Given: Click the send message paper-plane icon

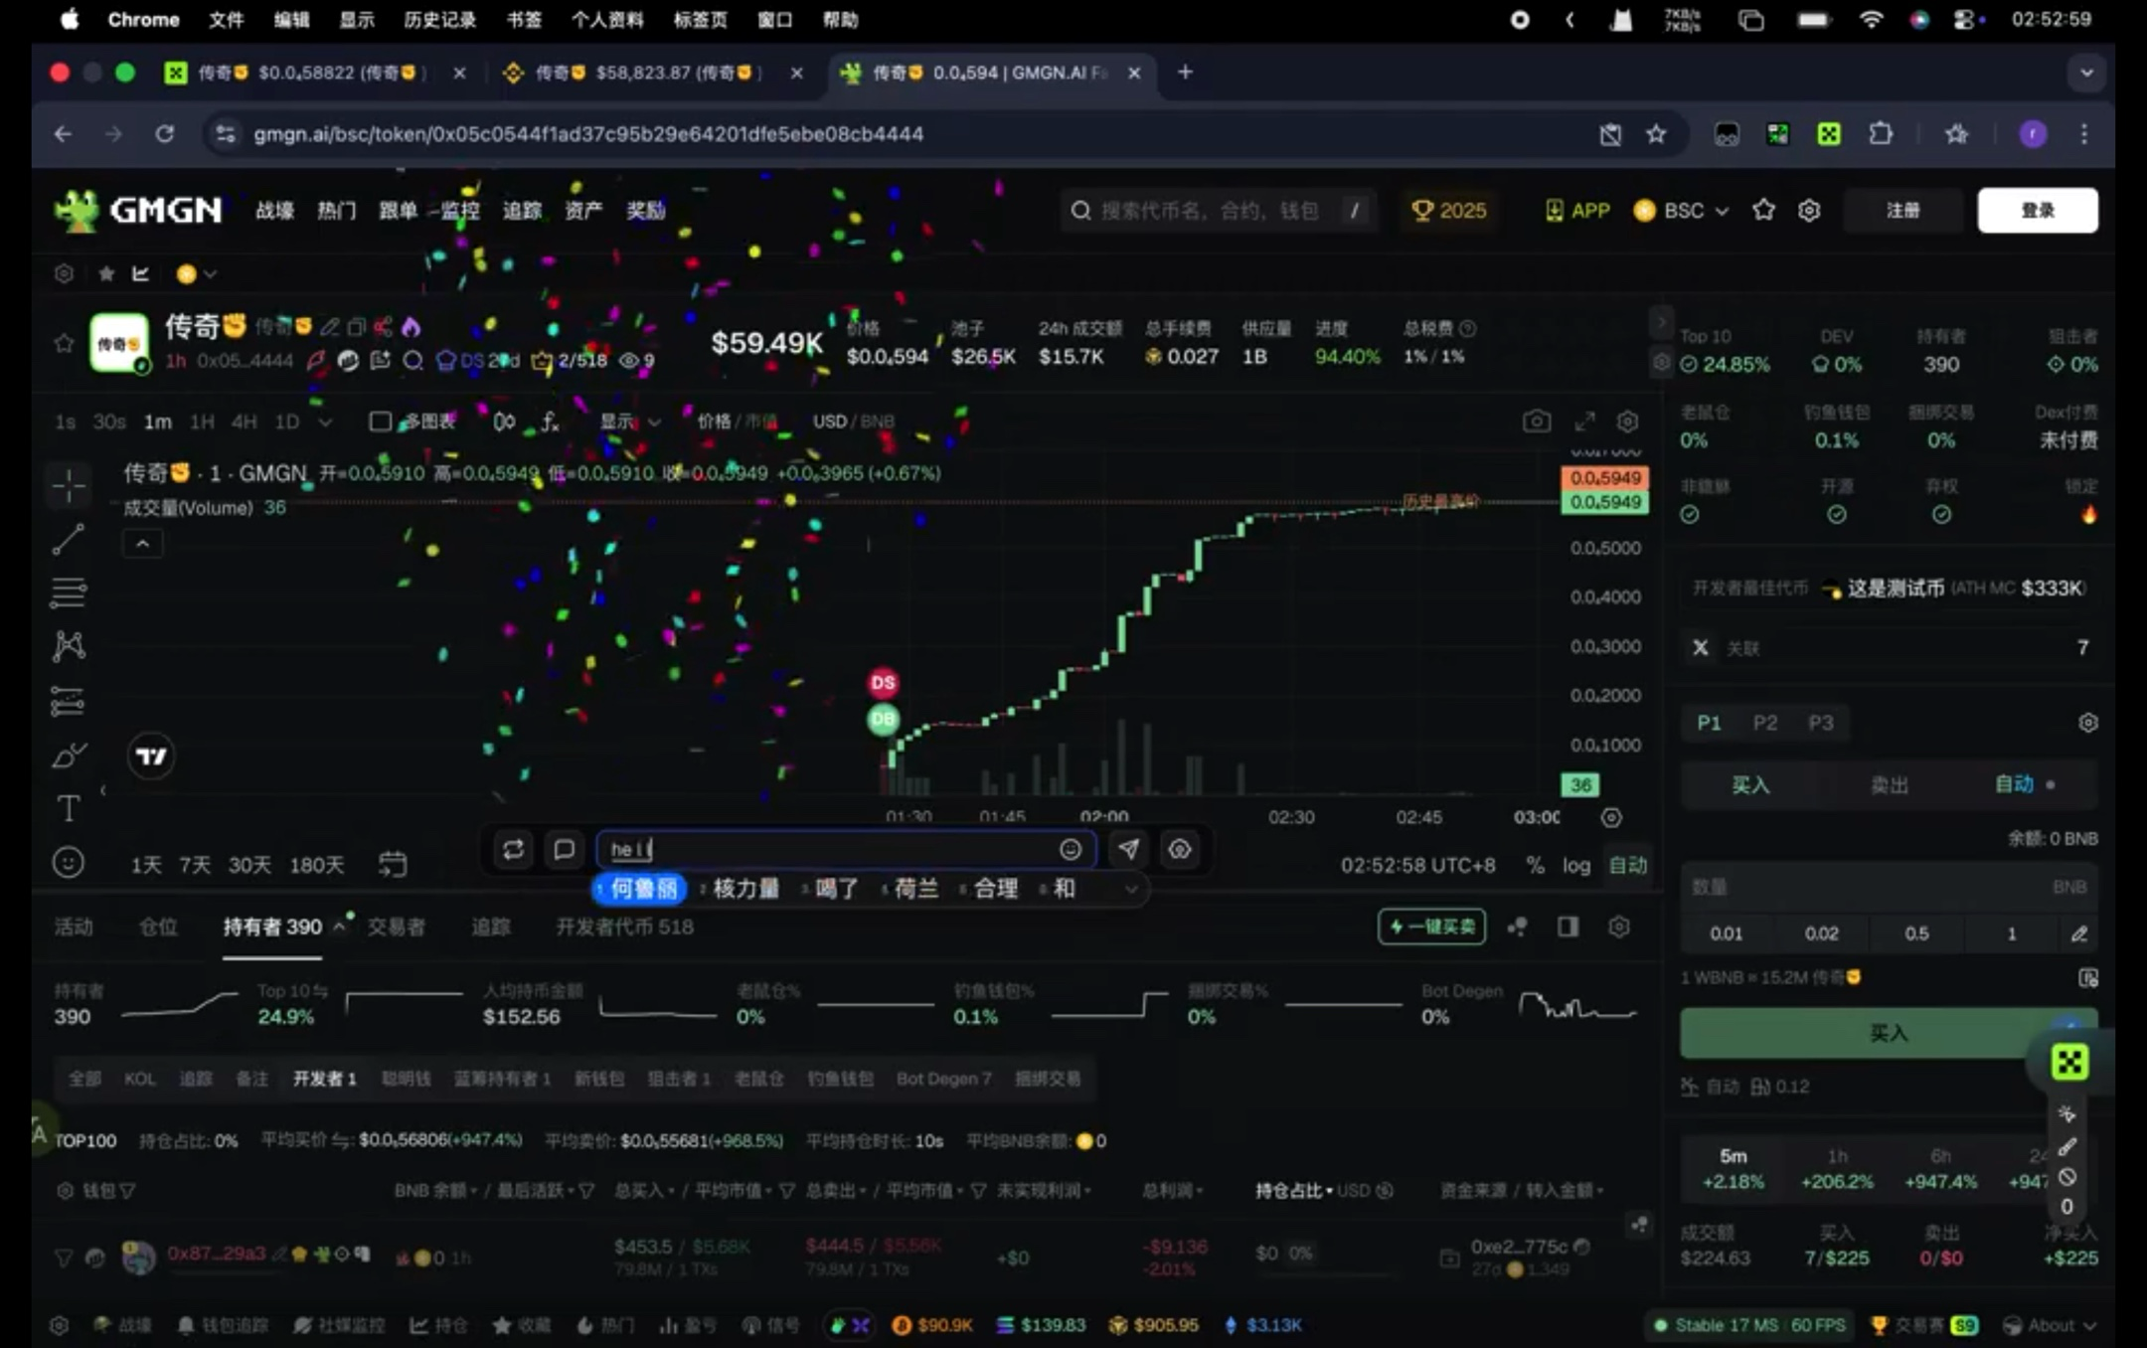Looking at the screenshot, I should point(1128,849).
